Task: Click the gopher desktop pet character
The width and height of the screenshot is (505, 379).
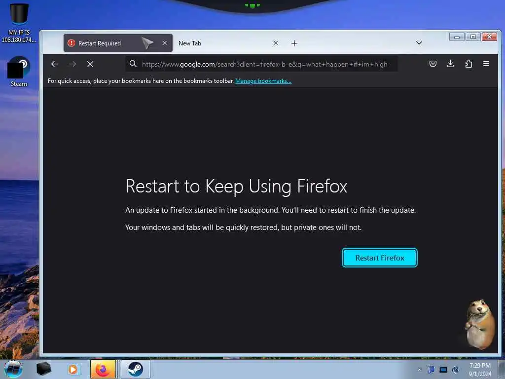Action: click(x=480, y=324)
